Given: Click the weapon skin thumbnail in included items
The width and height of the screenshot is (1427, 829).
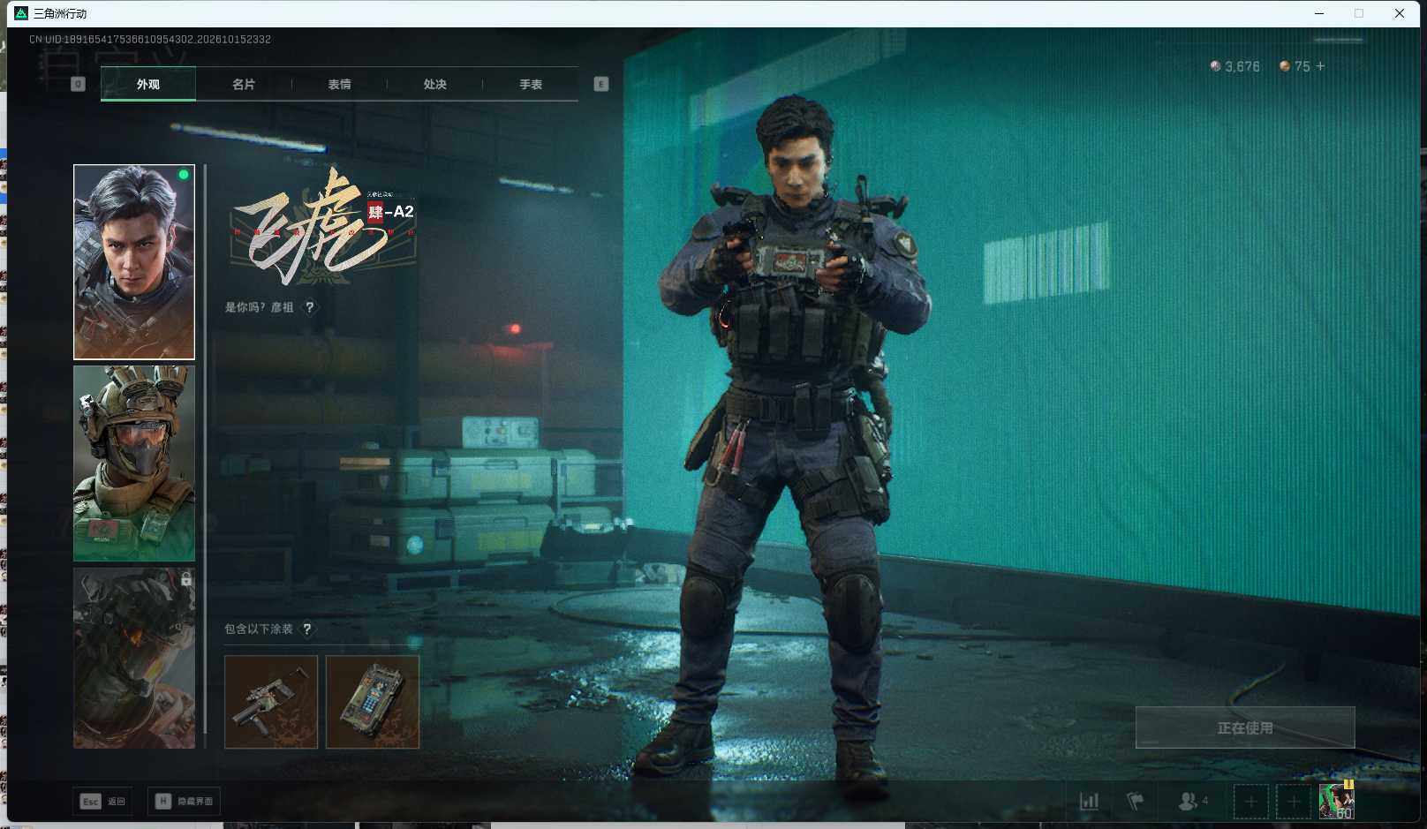Looking at the screenshot, I should point(271,702).
